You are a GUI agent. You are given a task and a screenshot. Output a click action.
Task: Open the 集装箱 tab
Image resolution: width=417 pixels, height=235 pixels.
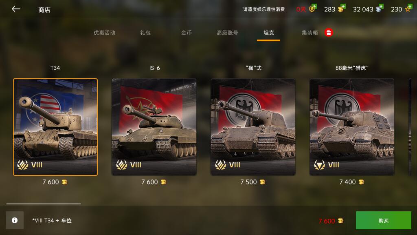tap(309, 33)
